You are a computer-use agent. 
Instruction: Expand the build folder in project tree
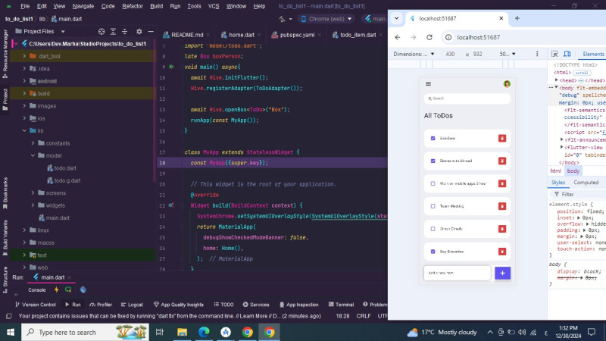24,93
